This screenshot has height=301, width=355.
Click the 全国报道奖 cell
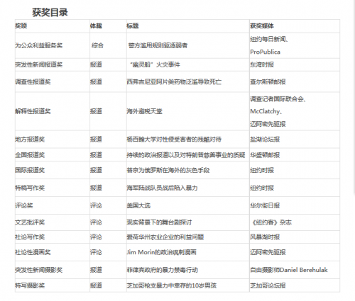30,155
